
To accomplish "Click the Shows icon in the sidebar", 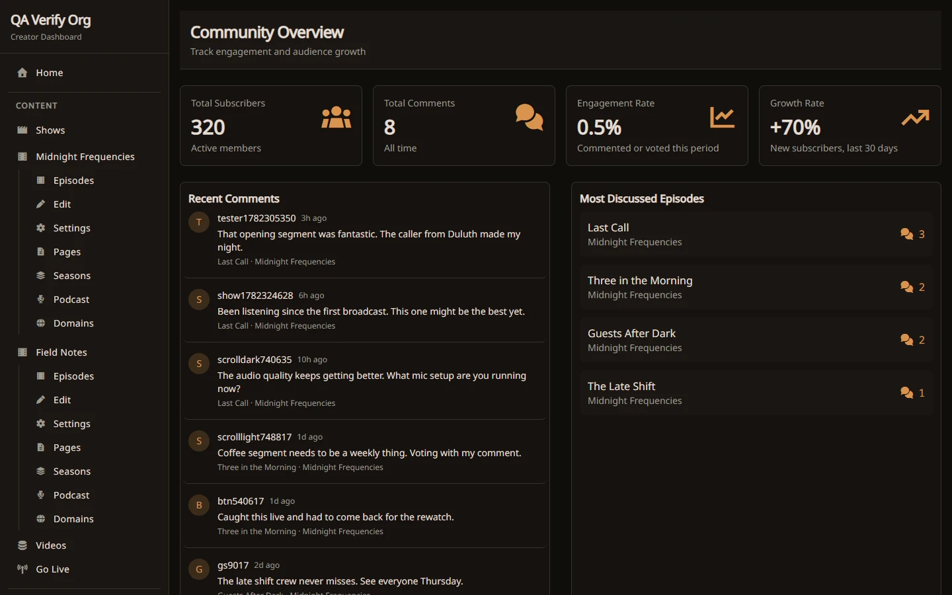I will [x=22, y=130].
